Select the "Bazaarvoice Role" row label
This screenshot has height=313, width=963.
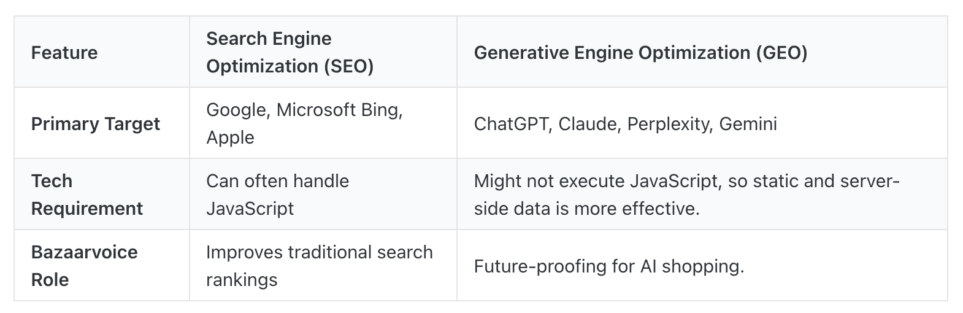pos(84,266)
